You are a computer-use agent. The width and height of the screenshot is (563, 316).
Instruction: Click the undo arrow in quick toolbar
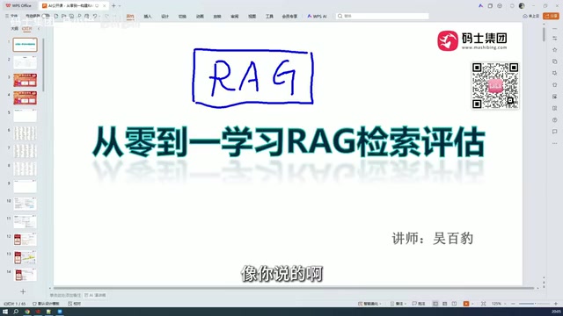click(95, 16)
